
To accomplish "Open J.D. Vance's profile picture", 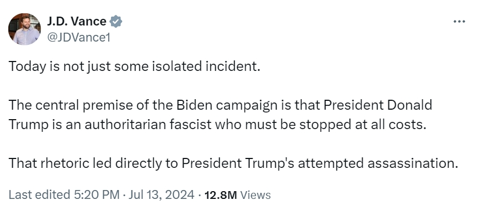I will tap(24, 29).
